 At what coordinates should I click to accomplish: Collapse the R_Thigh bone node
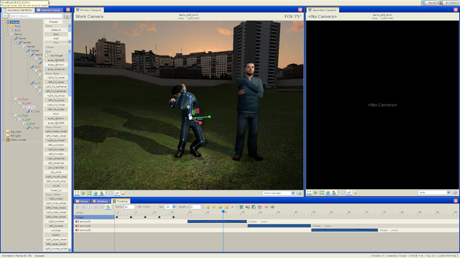pyautogui.click(x=11, y=99)
